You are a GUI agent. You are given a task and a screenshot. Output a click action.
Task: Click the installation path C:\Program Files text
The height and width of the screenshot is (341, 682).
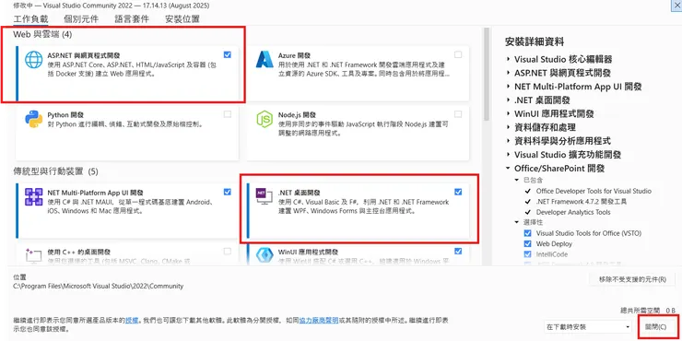click(x=99, y=287)
